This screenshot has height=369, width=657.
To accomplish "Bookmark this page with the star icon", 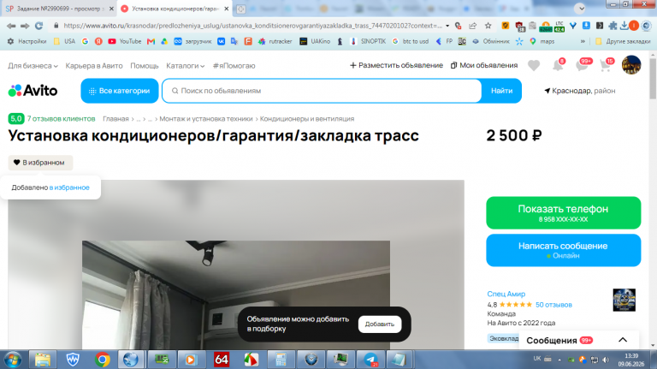I will click(x=488, y=26).
